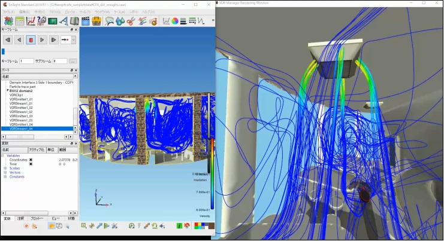
Task: Expand the Scalars tree node
Action: pos(5,169)
